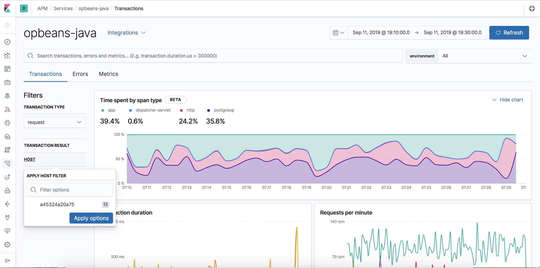Click the Refresh button

(x=509, y=32)
